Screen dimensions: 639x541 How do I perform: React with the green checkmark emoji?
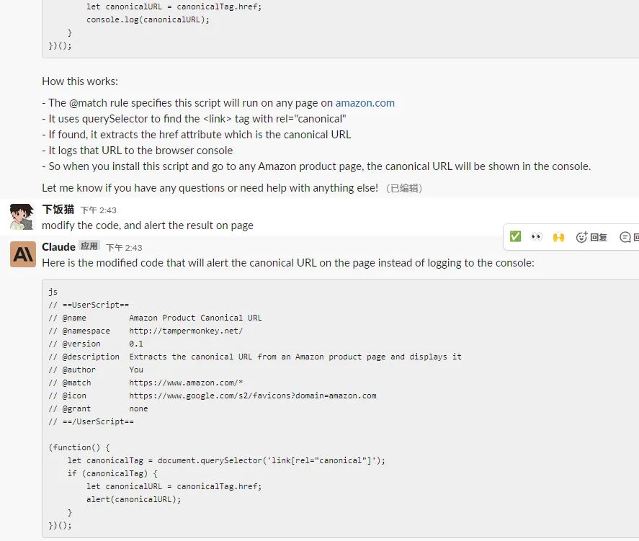pyautogui.click(x=515, y=237)
